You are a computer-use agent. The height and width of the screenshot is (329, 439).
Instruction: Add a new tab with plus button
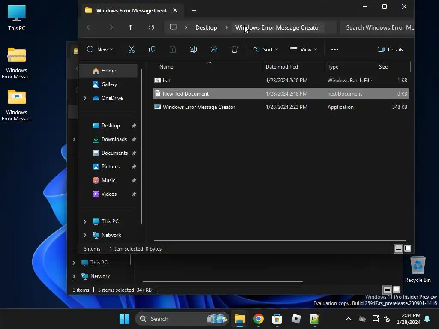tap(194, 11)
